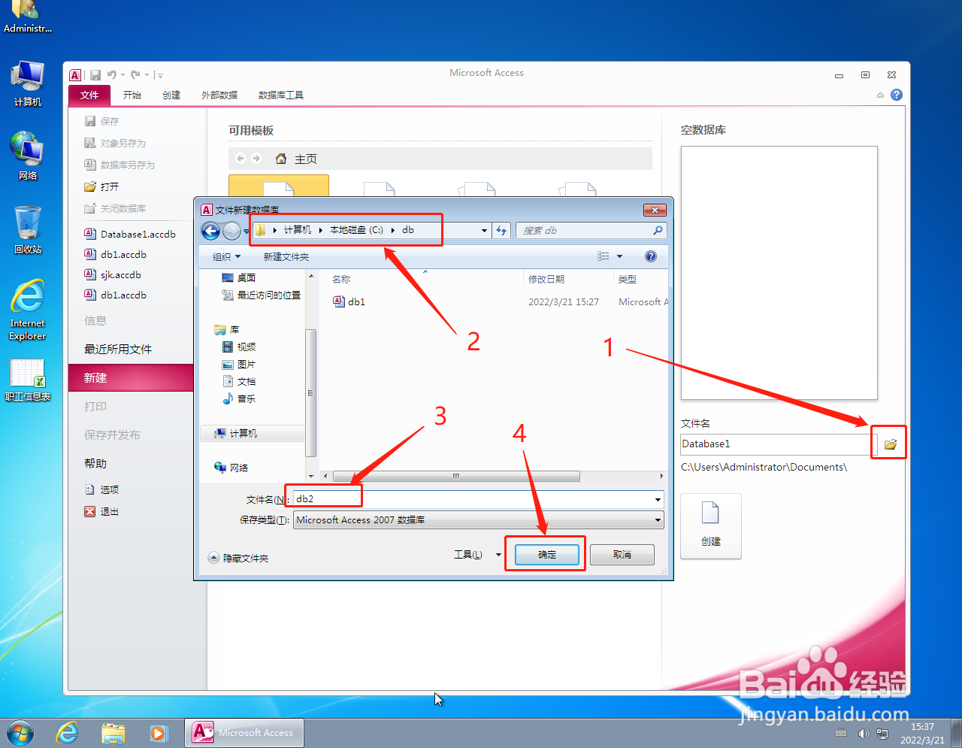Open the 组织 dropdown menu
Image resolution: width=962 pixels, height=748 pixels.
[226, 256]
